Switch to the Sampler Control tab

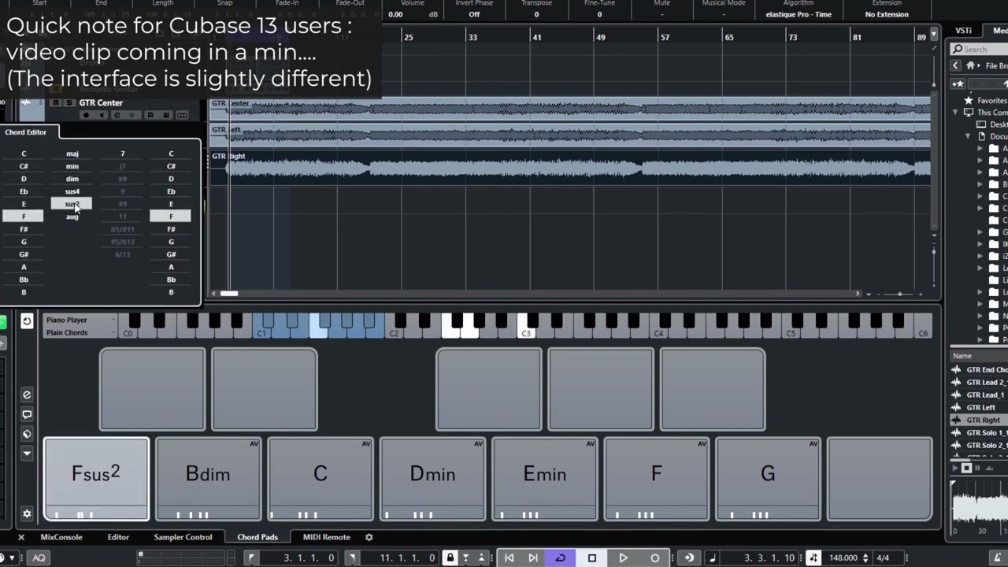coord(183,537)
